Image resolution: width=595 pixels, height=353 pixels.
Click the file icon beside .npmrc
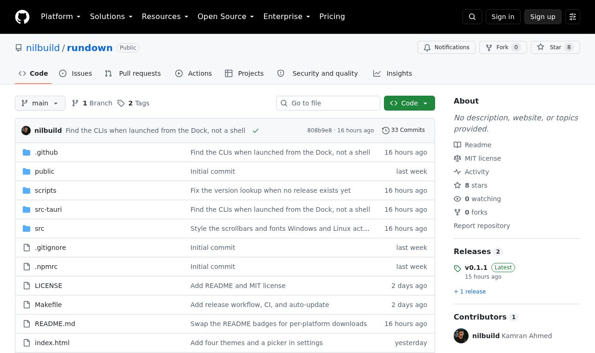[x=26, y=267]
